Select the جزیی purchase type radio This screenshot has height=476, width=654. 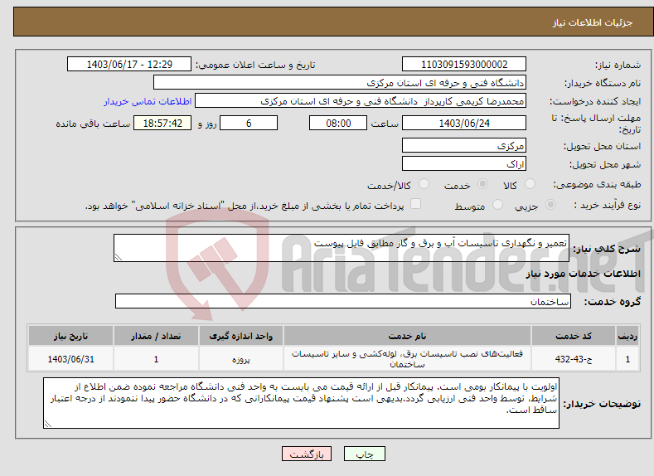[x=550, y=205]
